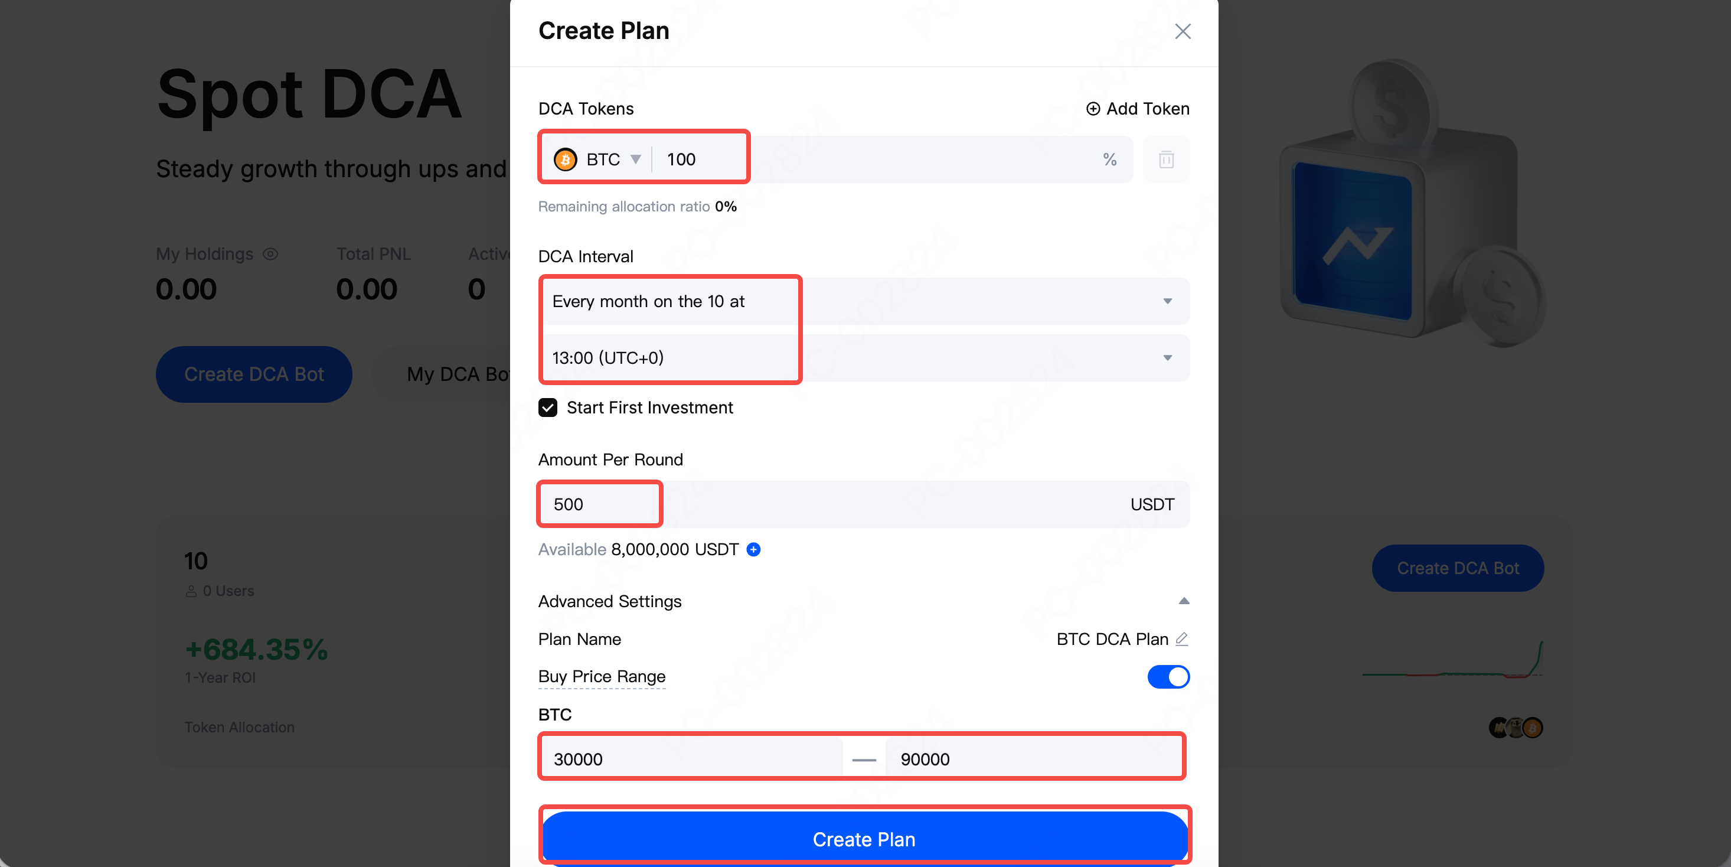The image size is (1731, 867).
Task: Click Create DCA Bot below Spot DCA stats
Action: (x=254, y=374)
